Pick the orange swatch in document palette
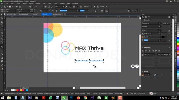The image size is (179, 100). (21, 90)
